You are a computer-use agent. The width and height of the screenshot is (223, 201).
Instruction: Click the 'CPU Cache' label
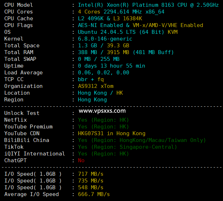click(x=19, y=18)
